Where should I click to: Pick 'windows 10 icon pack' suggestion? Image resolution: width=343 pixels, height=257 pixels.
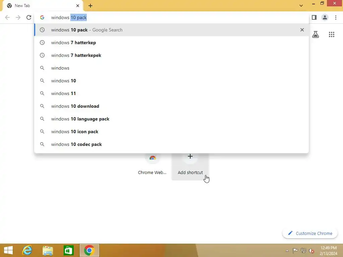(171, 132)
